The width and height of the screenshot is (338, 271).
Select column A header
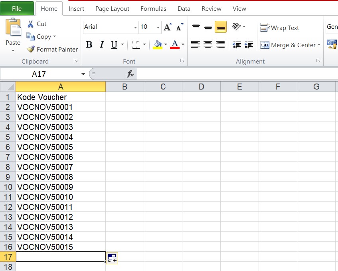click(61, 87)
